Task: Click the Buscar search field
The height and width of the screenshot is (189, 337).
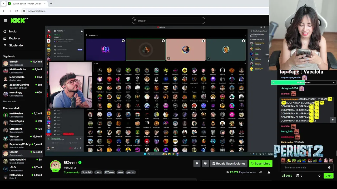Action: [x=168, y=20]
